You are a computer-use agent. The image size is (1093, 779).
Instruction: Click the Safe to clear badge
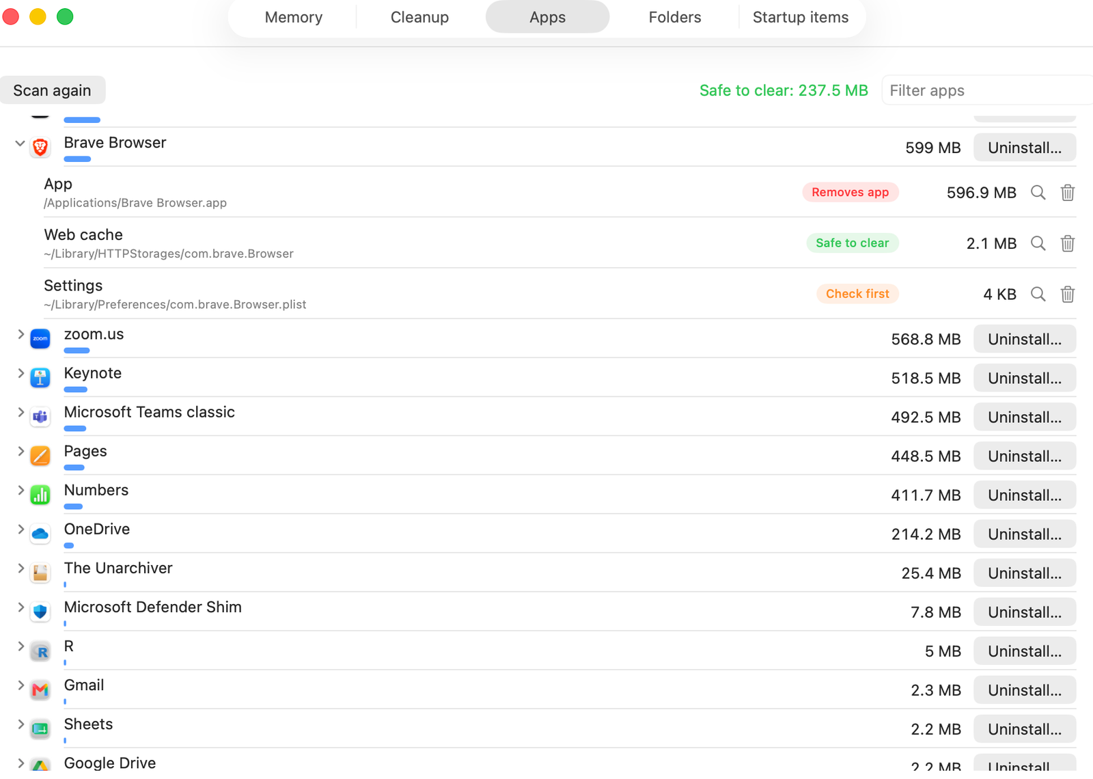pos(852,243)
